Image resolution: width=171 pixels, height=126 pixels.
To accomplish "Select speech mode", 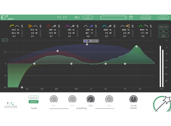I will [x=33, y=102].
